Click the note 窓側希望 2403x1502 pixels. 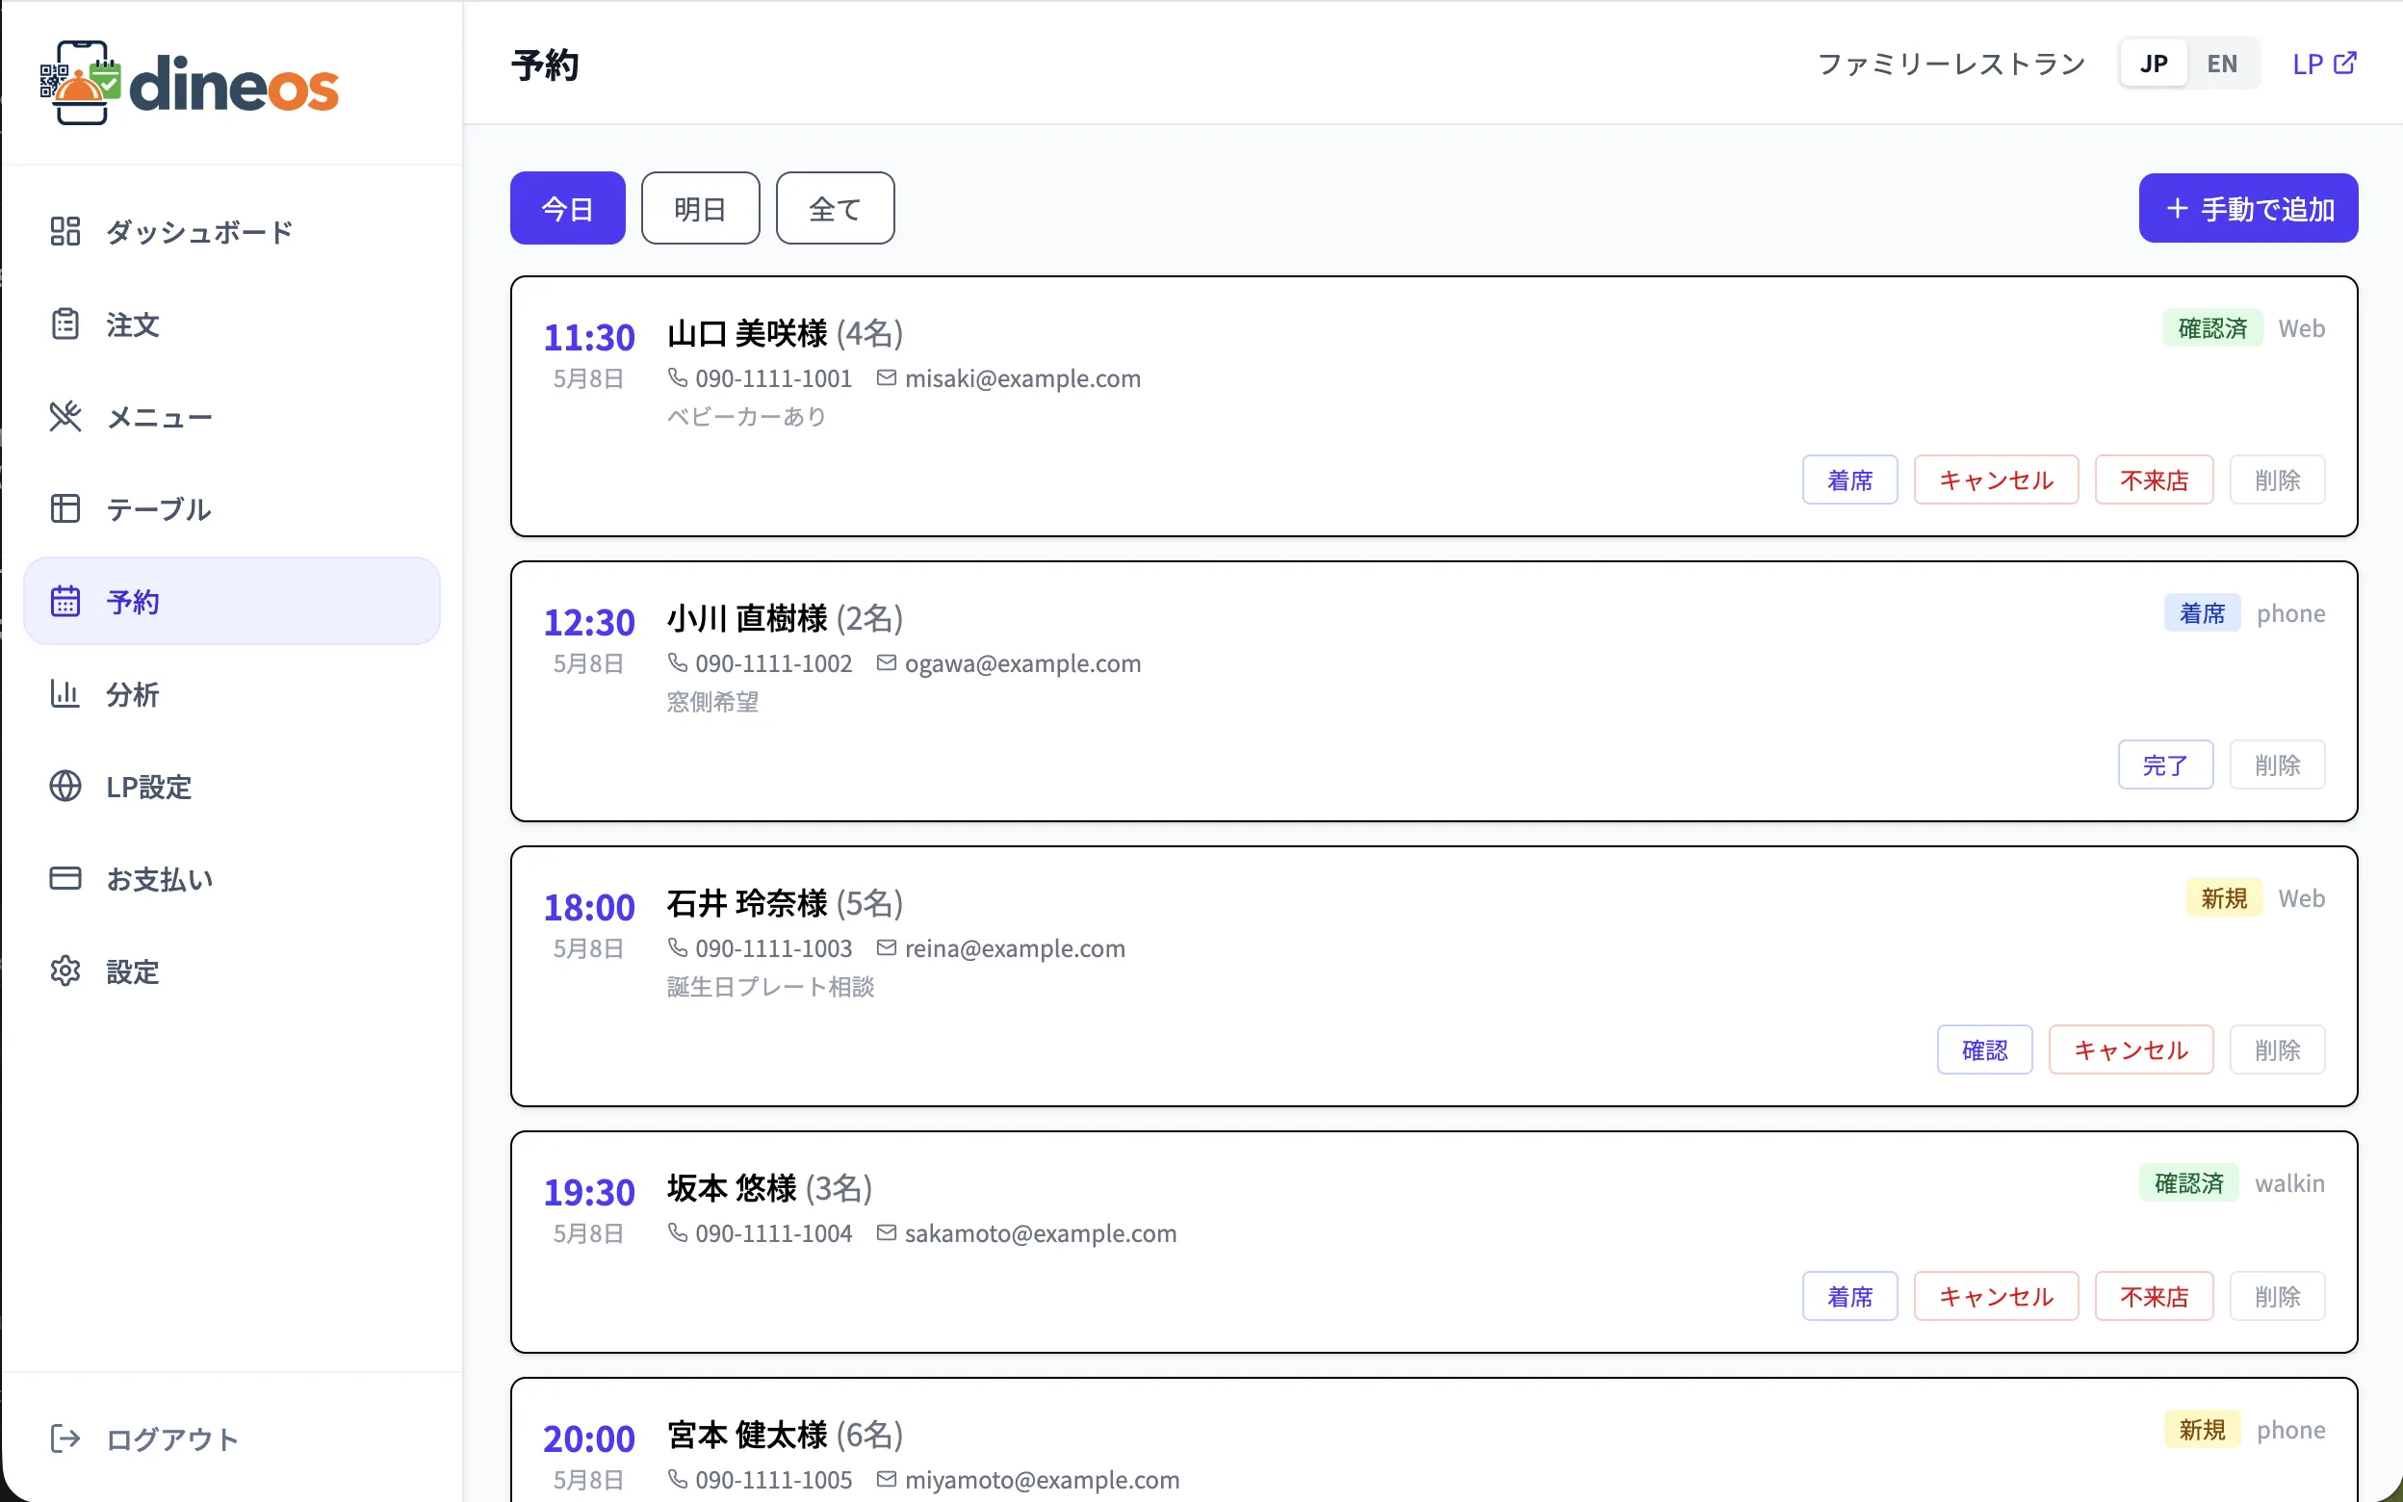(x=713, y=701)
